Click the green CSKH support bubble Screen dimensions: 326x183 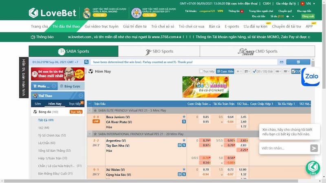point(313,168)
